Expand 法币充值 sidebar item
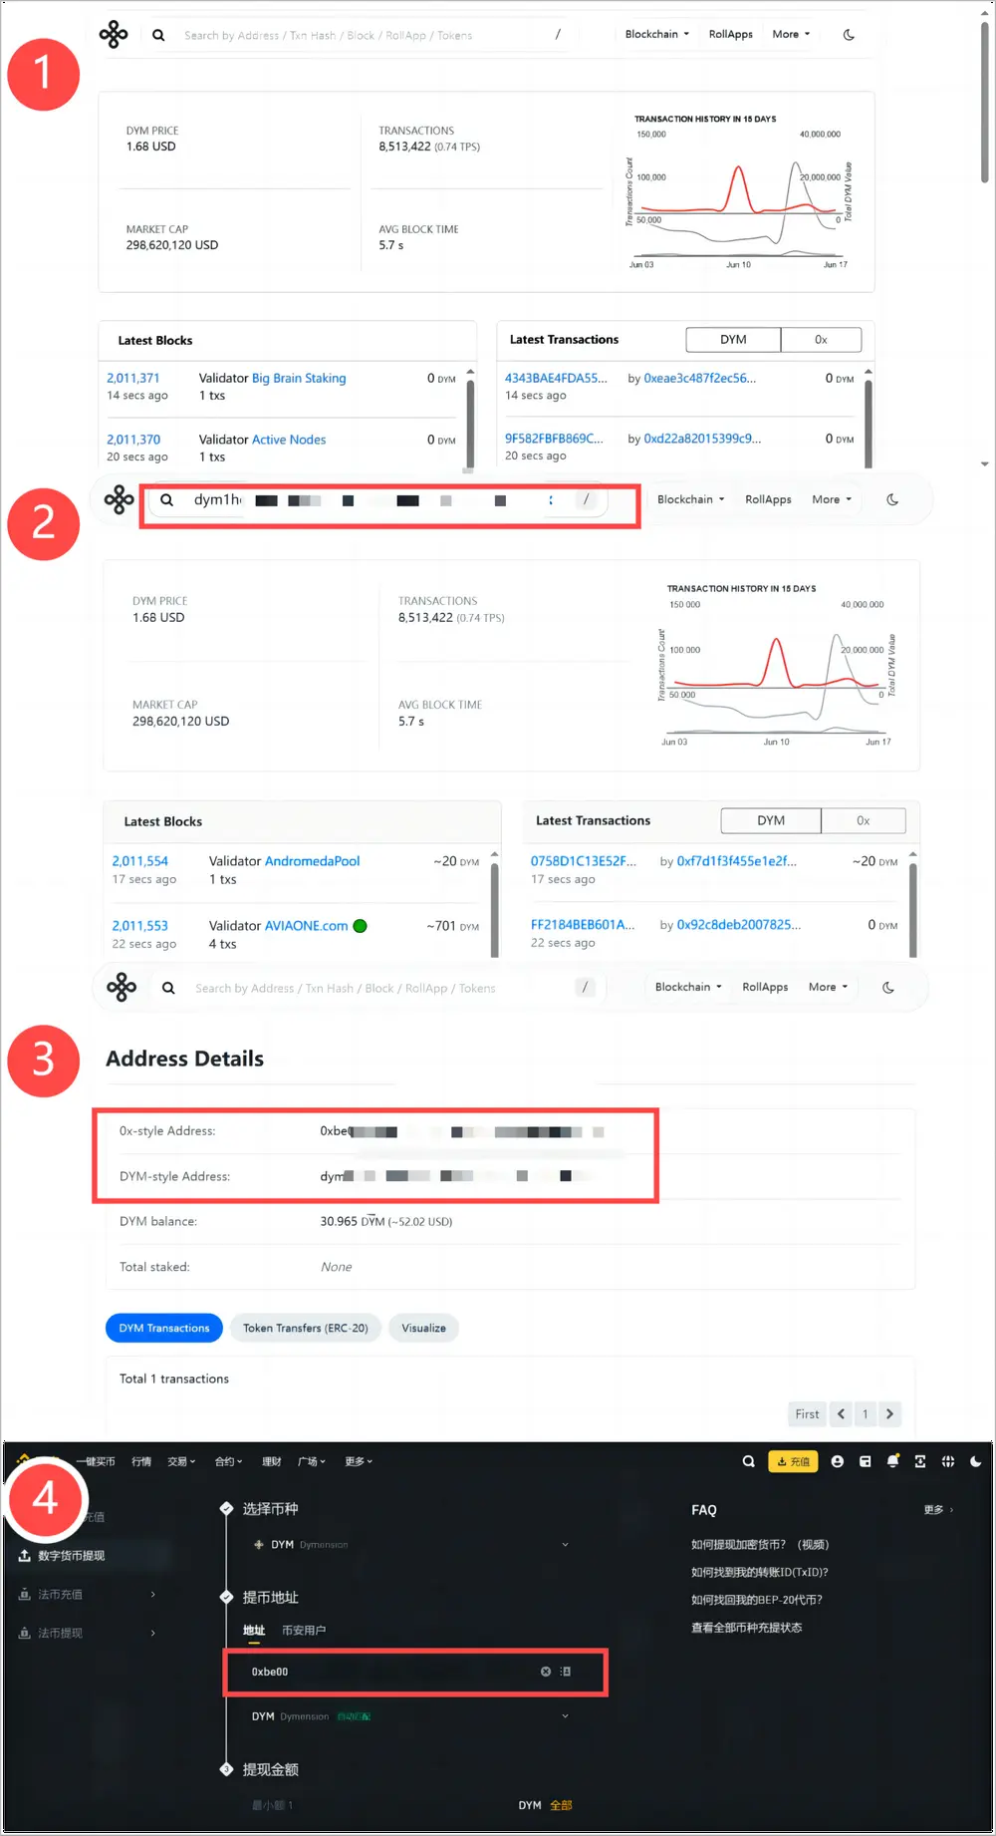The image size is (996, 1836). pos(88,1594)
